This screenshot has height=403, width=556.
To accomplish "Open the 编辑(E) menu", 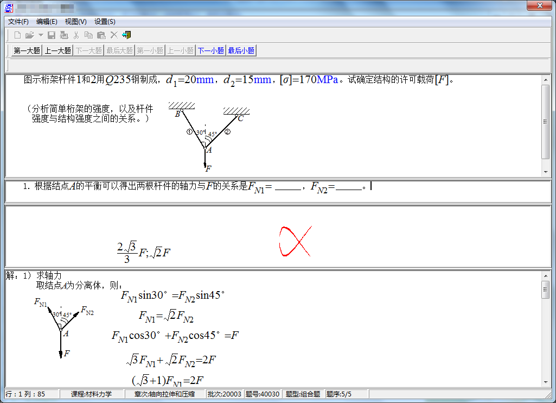I will [x=47, y=22].
